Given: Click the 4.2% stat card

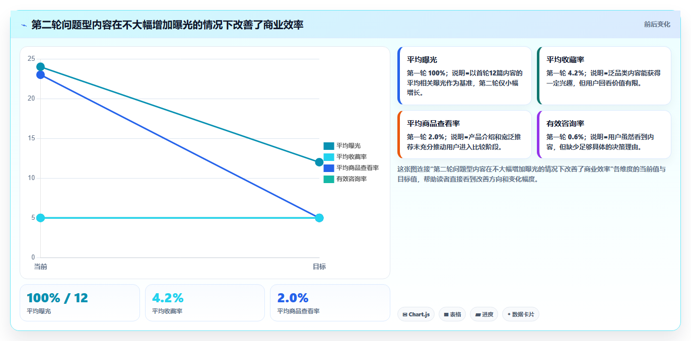Looking at the screenshot, I should pos(205,303).
